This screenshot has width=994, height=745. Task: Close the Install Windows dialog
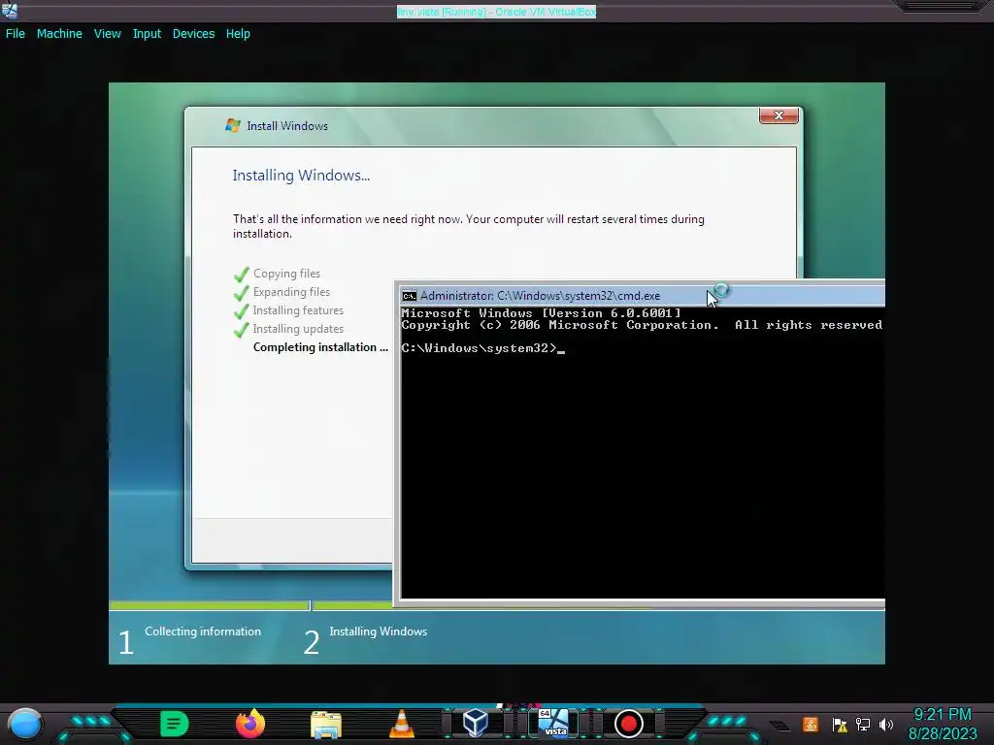pos(779,115)
